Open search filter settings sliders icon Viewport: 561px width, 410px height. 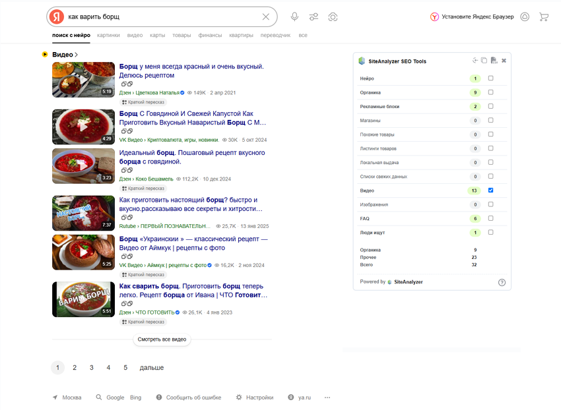pos(313,16)
